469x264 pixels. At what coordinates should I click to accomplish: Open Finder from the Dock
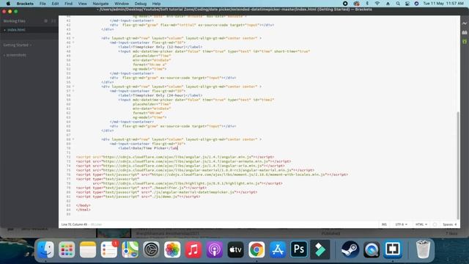click(45, 249)
